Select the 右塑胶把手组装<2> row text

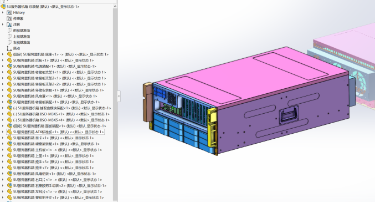tap(60, 186)
